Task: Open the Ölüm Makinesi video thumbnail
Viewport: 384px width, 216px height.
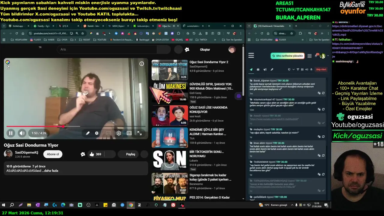Action: coord(169,92)
